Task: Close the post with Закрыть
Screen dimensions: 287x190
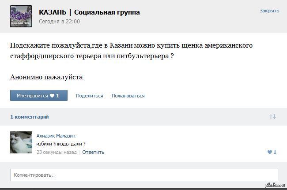Action: [x=269, y=11]
